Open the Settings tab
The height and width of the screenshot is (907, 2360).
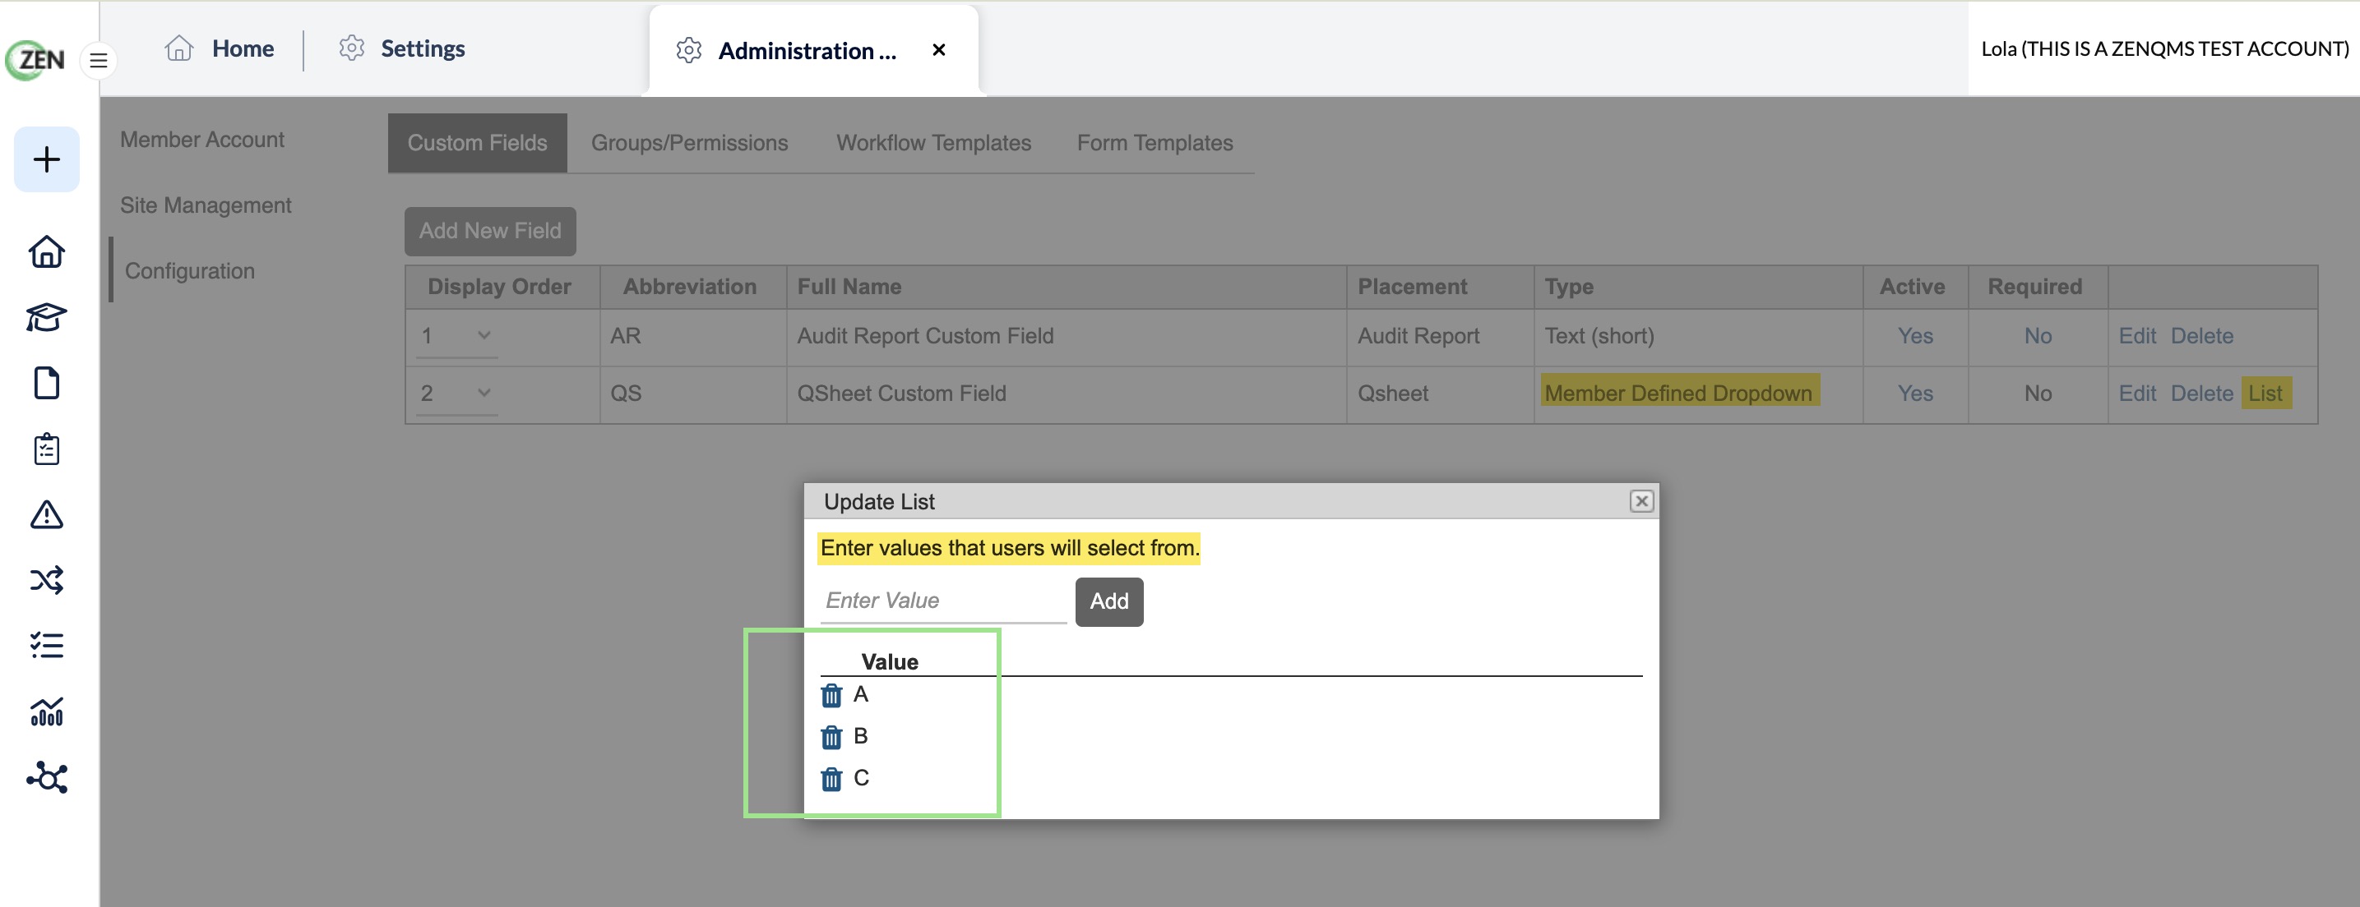pos(401,48)
